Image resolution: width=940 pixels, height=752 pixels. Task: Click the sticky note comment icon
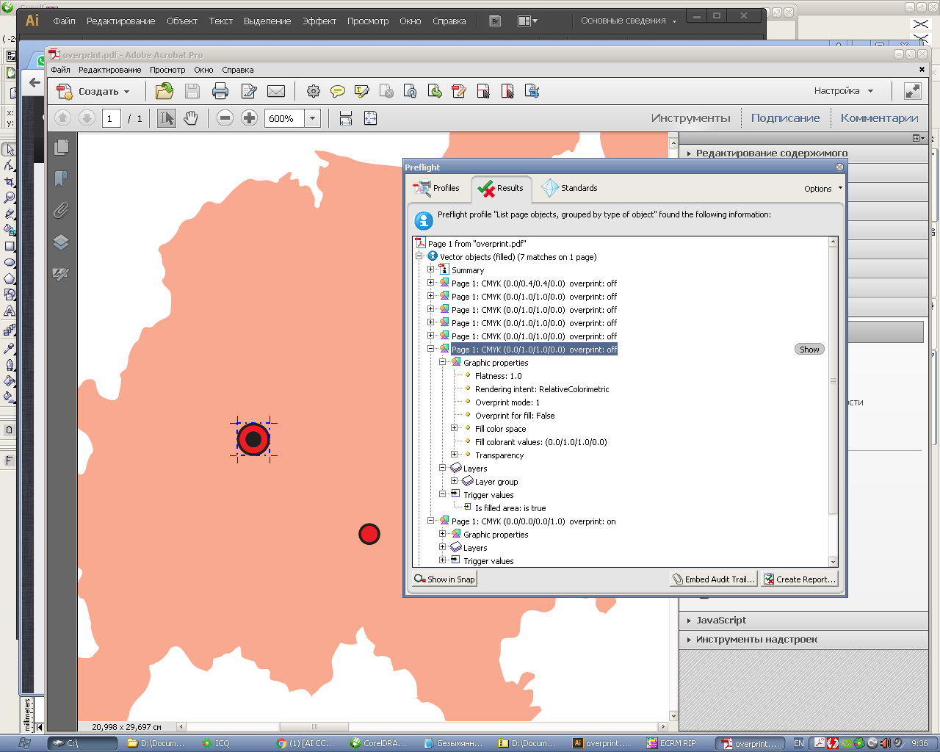click(x=337, y=91)
